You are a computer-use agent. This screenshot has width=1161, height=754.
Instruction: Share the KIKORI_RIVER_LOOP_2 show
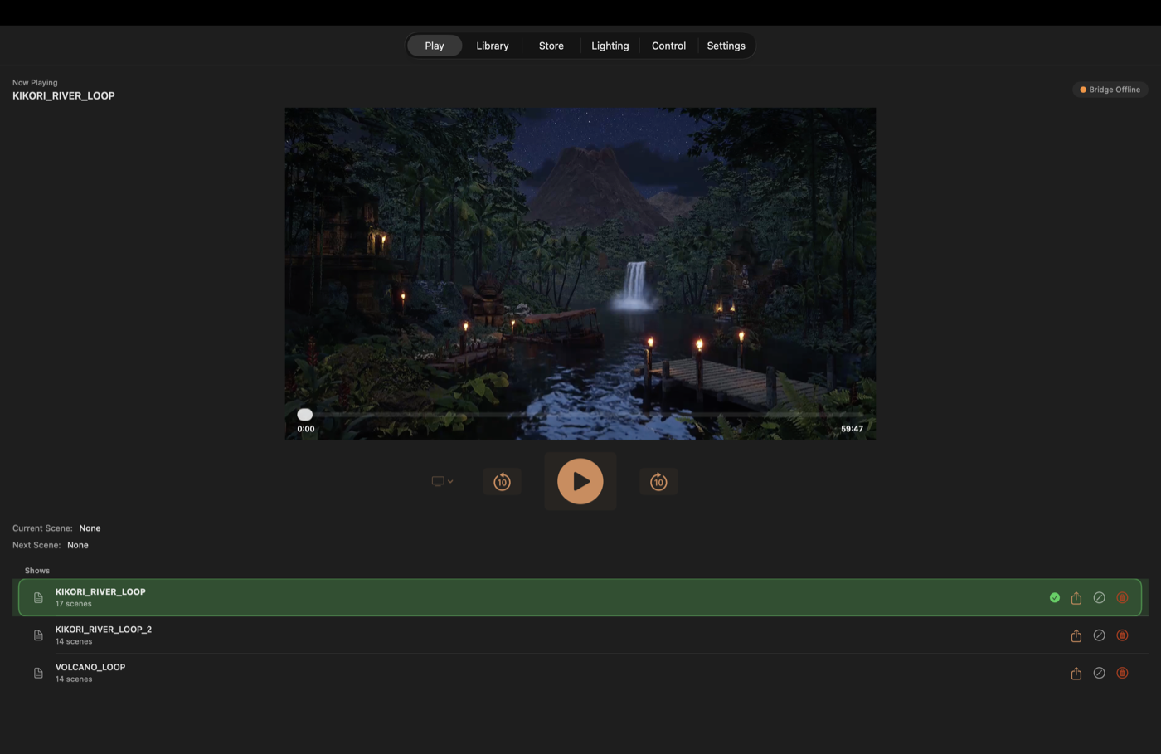[1076, 635]
